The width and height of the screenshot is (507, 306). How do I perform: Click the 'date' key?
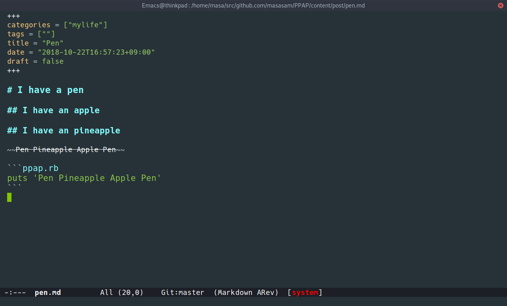pos(16,52)
